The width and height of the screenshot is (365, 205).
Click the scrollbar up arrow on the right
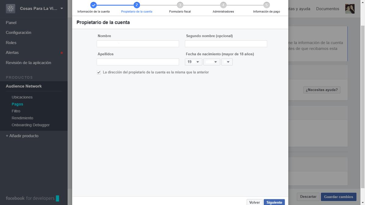point(363,2)
